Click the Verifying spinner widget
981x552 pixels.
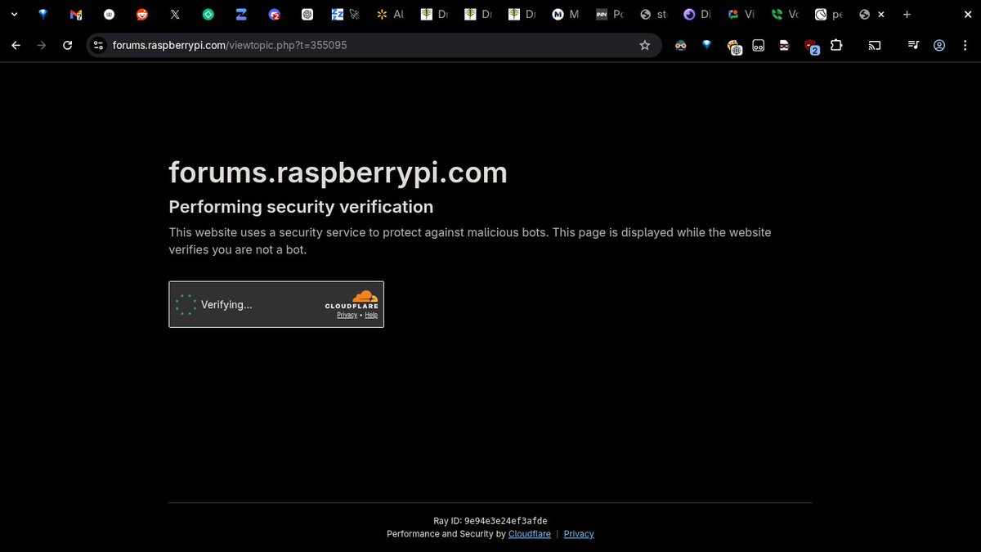186,305
